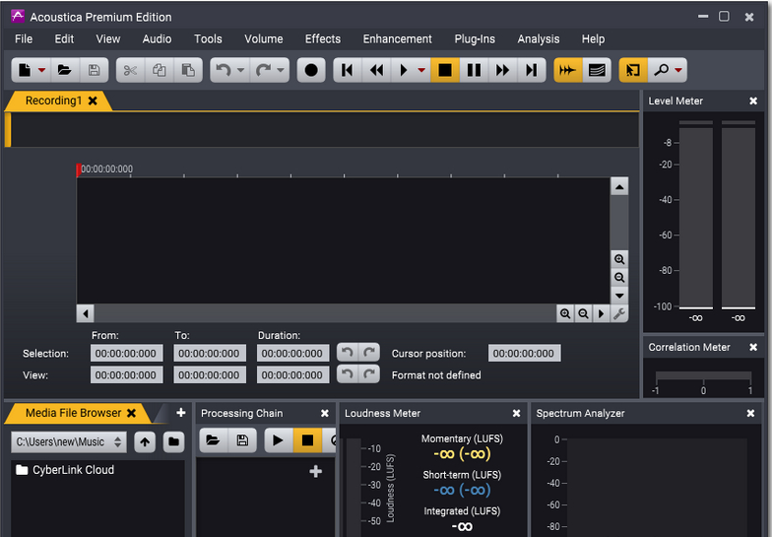Click the Selection From time field
This screenshot has width=772, height=537.
point(126,353)
